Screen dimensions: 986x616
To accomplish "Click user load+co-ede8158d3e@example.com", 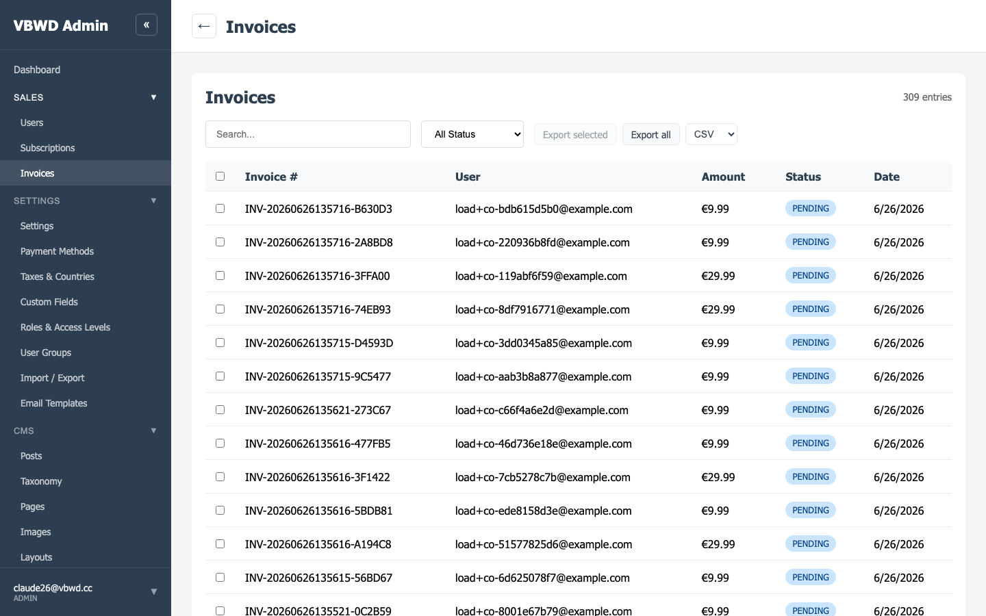I will coord(544,511).
